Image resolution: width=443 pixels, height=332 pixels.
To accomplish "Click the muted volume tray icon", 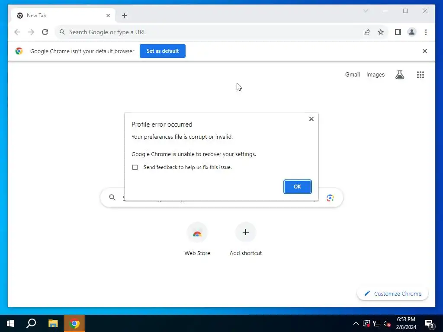I will pyautogui.click(x=387, y=323).
